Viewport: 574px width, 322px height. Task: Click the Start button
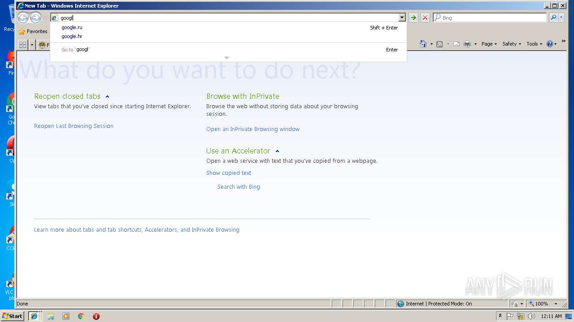coord(13,316)
